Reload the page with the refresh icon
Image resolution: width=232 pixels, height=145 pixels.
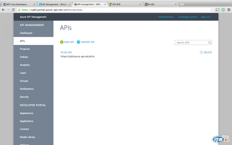[13, 10]
